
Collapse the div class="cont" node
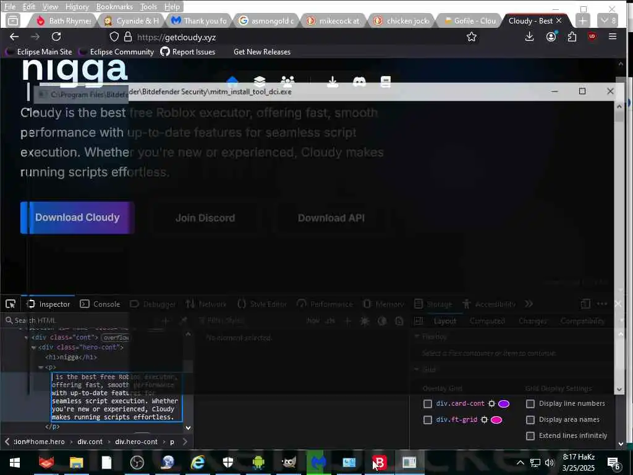(26, 338)
